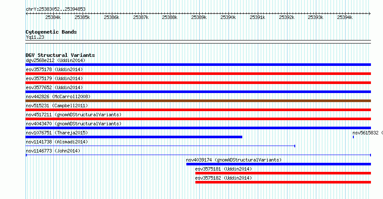The height and width of the screenshot is (199, 383).
Task: Click the 25388k ruler tick label
Action: pyautogui.click(x=170, y=17)
